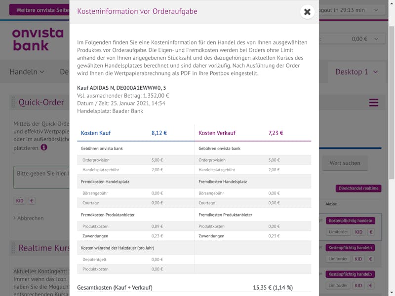The height and width of the screenshot is (296, 395).
Task: Expand the 0,00 € balance dropdown
Action: click(x=376, y=39)
